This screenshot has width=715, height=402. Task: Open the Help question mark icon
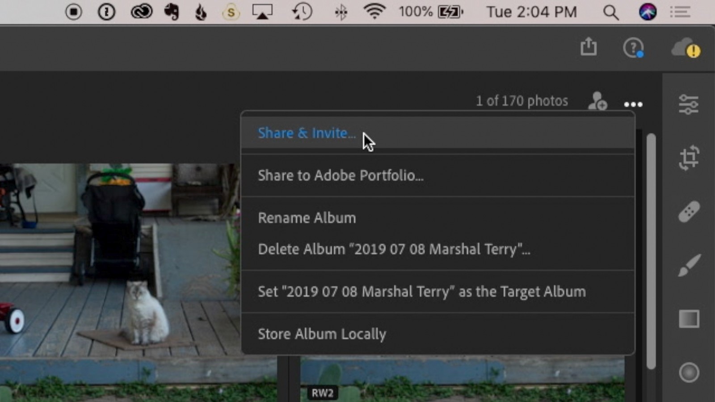(x=633, y=47)
